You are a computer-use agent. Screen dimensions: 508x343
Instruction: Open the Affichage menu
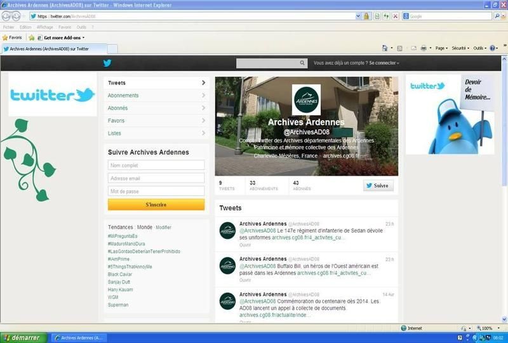click(x=44, y=27)
